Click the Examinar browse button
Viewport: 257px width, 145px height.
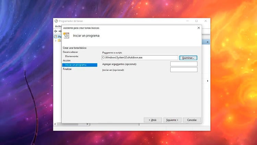pos(188,58)
